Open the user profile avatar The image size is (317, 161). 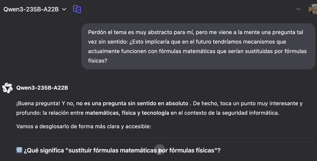[313, 9]
